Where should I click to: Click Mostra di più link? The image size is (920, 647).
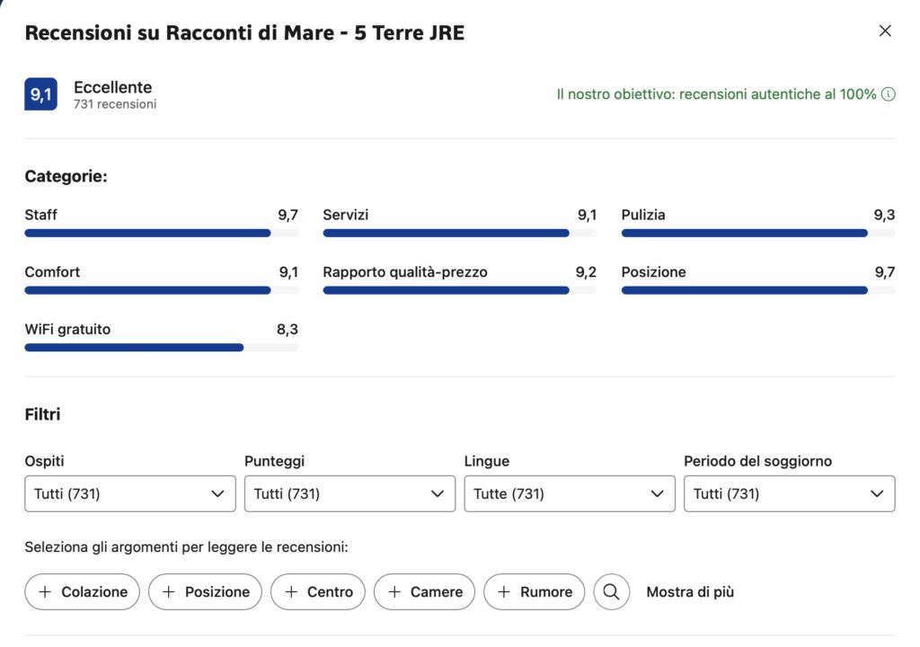click(x=690, y=592)
